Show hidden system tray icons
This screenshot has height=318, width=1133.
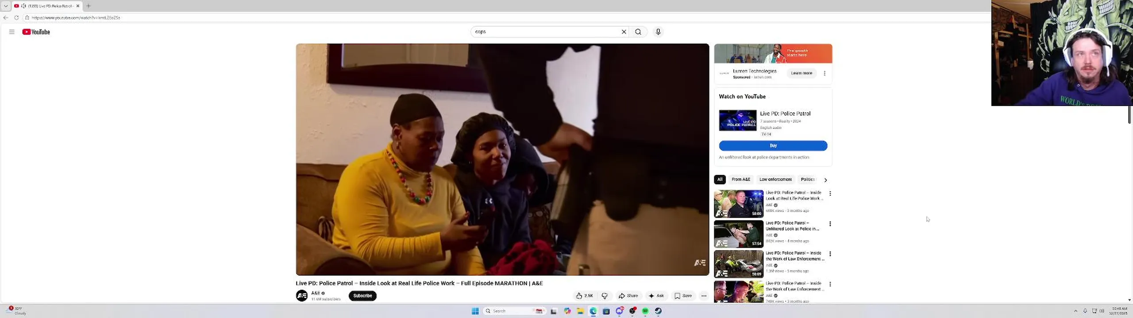click(x=1076, y=311)
